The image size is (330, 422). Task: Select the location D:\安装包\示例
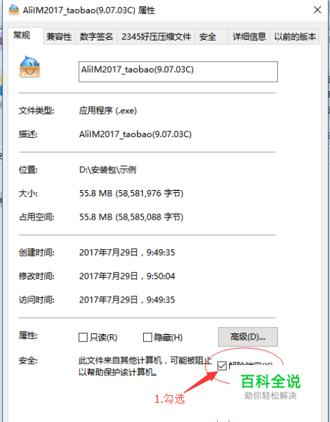[107, 169]
